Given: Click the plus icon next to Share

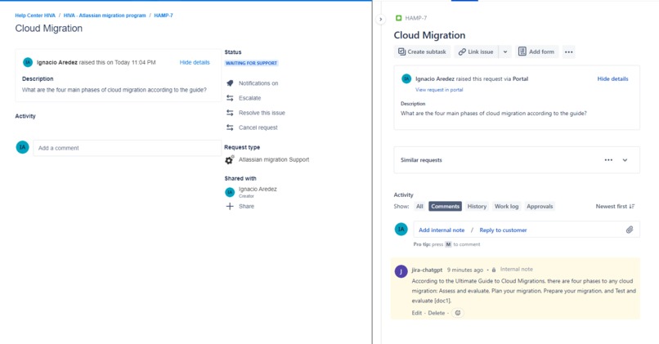Looking at the screenshot, I should 230,206.
